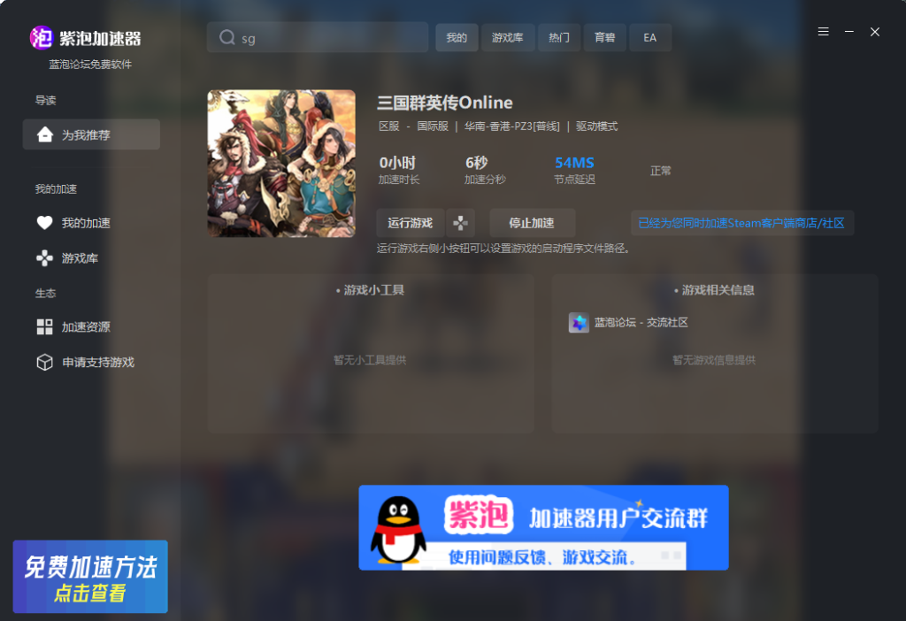Click the 停止加速 button
906x621 pixels.
click(x=532, y=223)
